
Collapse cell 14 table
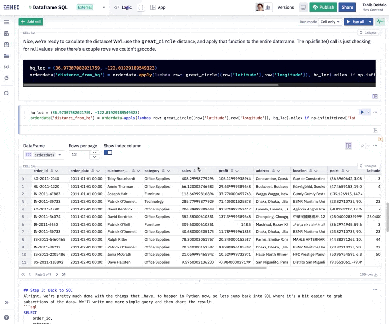point(368,166)
